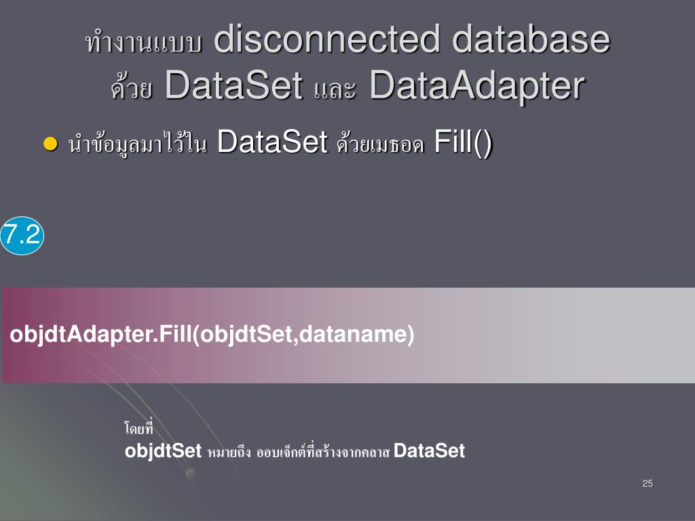Select the 'disconnected database' title text

pos(412,39)
